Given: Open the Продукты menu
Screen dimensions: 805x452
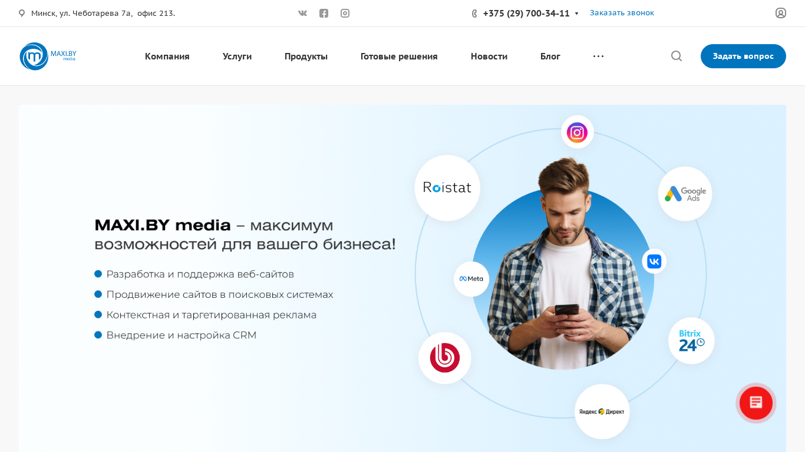Looking at the screenshot, I should tap(306, 56).
